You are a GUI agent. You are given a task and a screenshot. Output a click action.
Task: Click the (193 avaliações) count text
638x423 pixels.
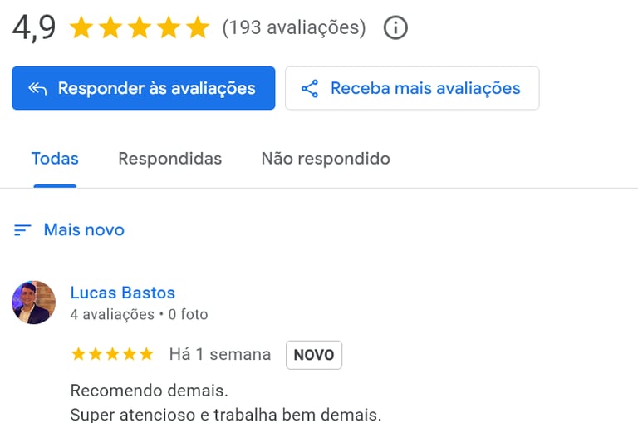pos(294,28)
